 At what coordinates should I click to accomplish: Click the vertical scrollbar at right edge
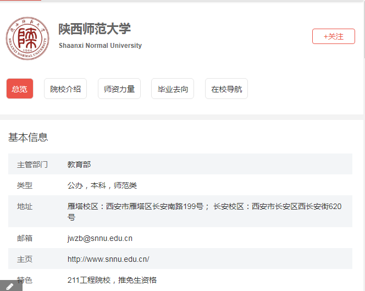(363, 30)
